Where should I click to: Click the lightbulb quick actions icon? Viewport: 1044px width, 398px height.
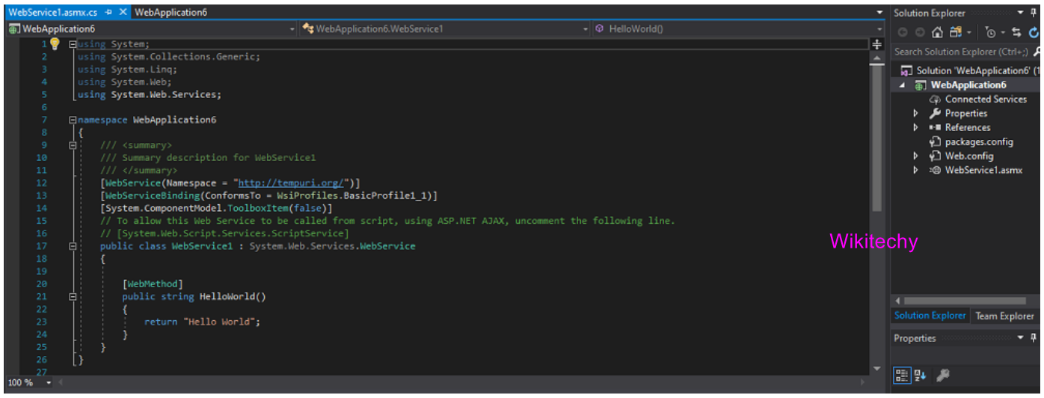click(55, 43)
